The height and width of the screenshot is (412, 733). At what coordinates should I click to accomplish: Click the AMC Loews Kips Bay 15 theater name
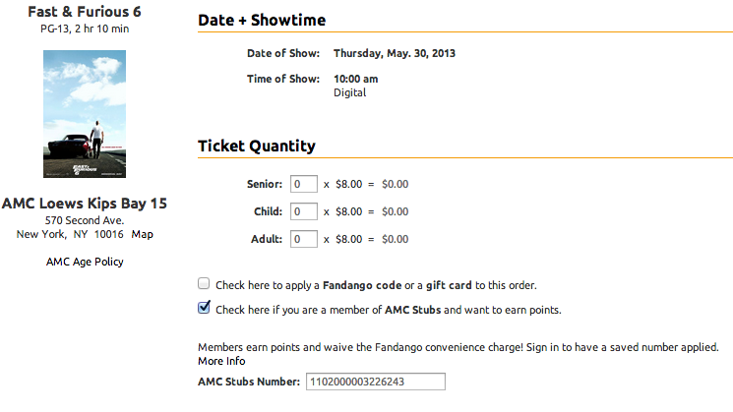[85, 204]
